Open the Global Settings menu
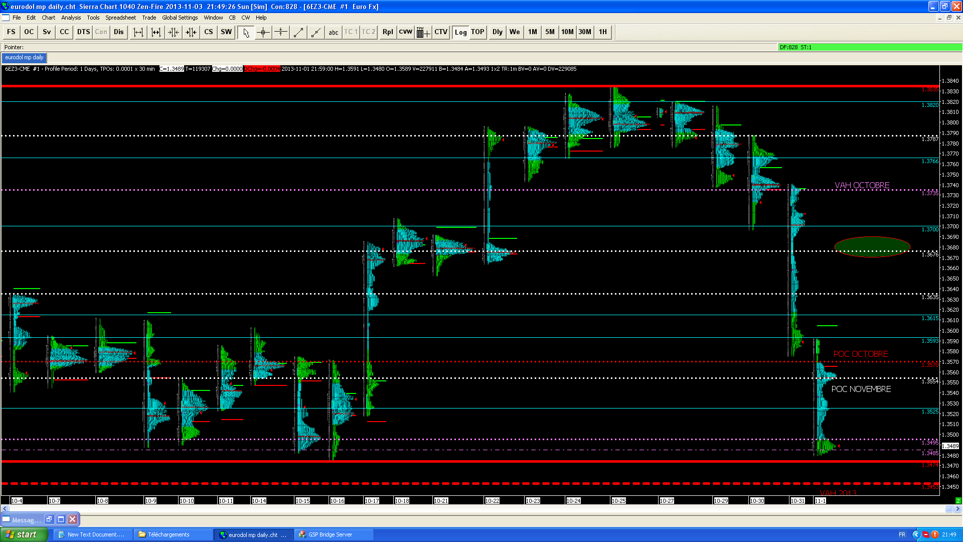This screenshot has width=963, height=542. [x=180, y=18]
